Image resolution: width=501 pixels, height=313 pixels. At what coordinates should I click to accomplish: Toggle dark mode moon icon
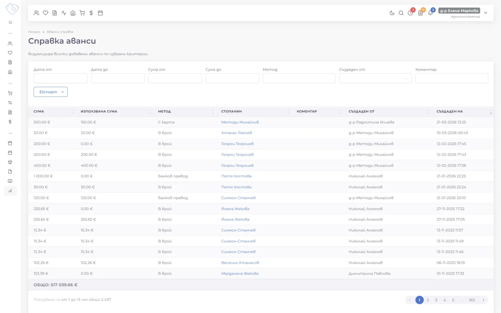click(392, 13)
